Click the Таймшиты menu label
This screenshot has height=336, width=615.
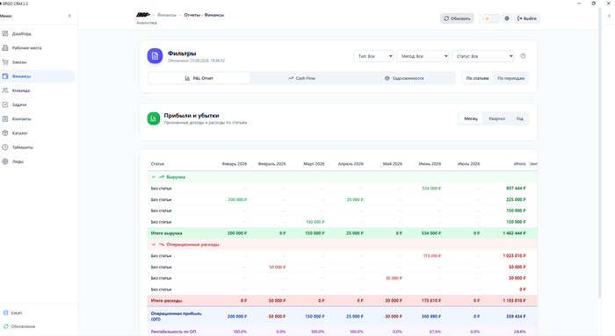pyautogui.click(x=23, y=147)
